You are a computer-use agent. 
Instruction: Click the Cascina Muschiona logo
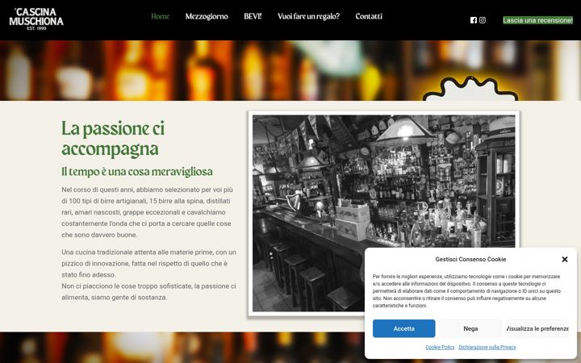click(x=36, y=19)
